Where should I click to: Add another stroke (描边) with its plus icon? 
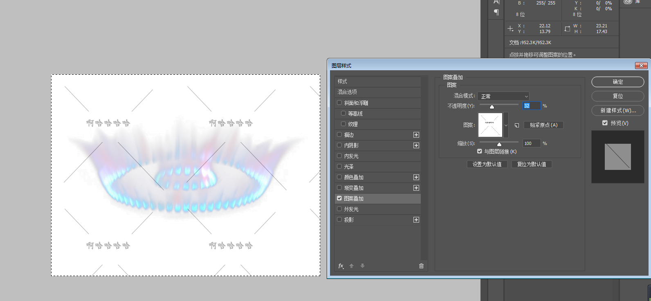416,135
